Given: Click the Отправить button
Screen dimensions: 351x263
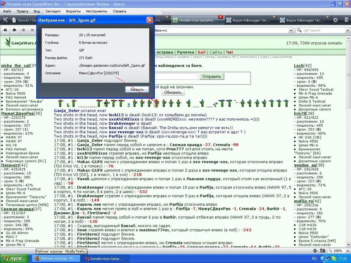Looking at the screenshot, I should coord(211,76).
